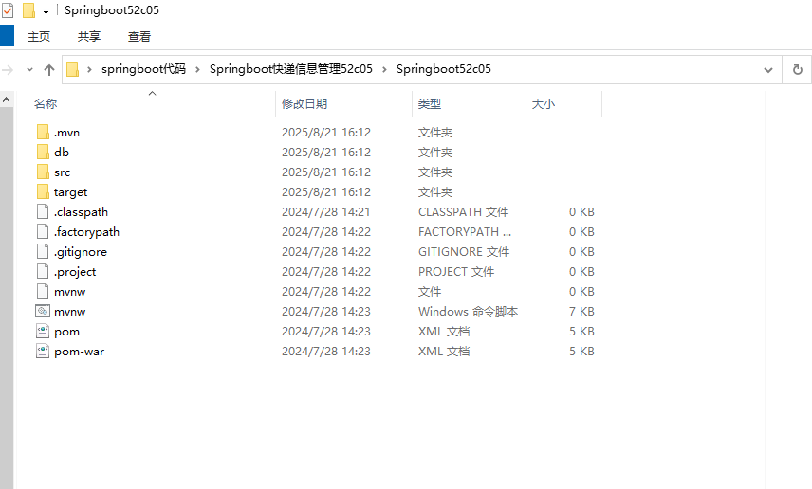Click the db folder icon
Screen dimensions: 812x489
[43, 152]
